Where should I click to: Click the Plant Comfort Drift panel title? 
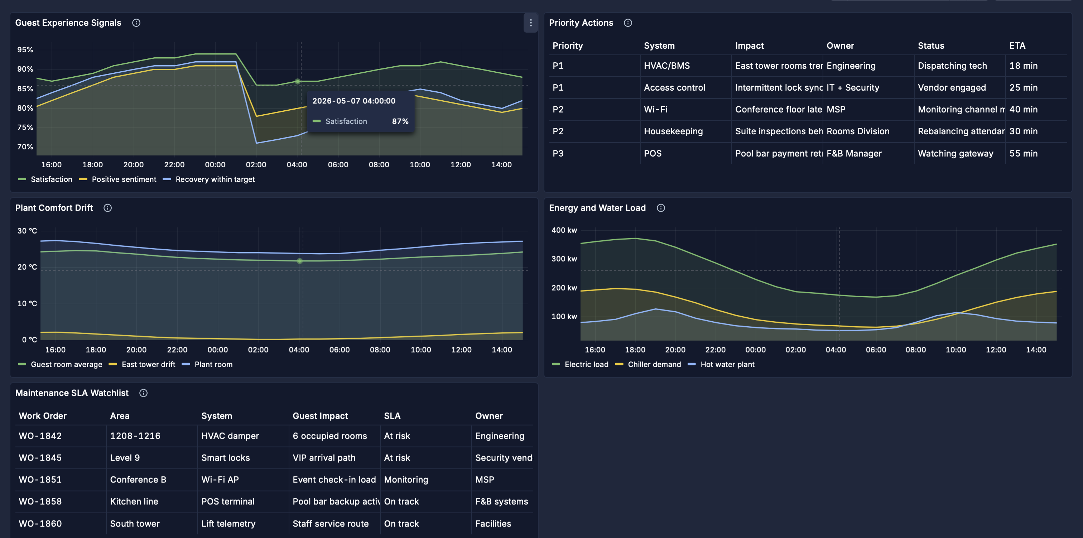[54, 208]
